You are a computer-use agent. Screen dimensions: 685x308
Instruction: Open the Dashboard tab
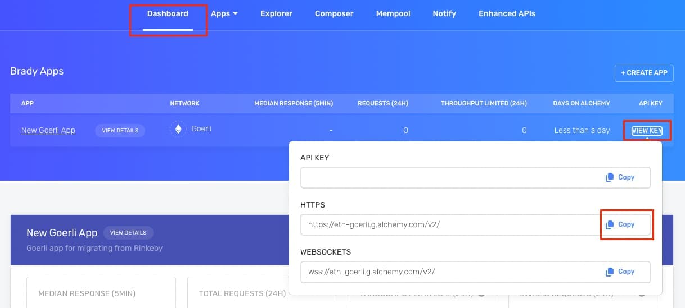tap(168, 13)
